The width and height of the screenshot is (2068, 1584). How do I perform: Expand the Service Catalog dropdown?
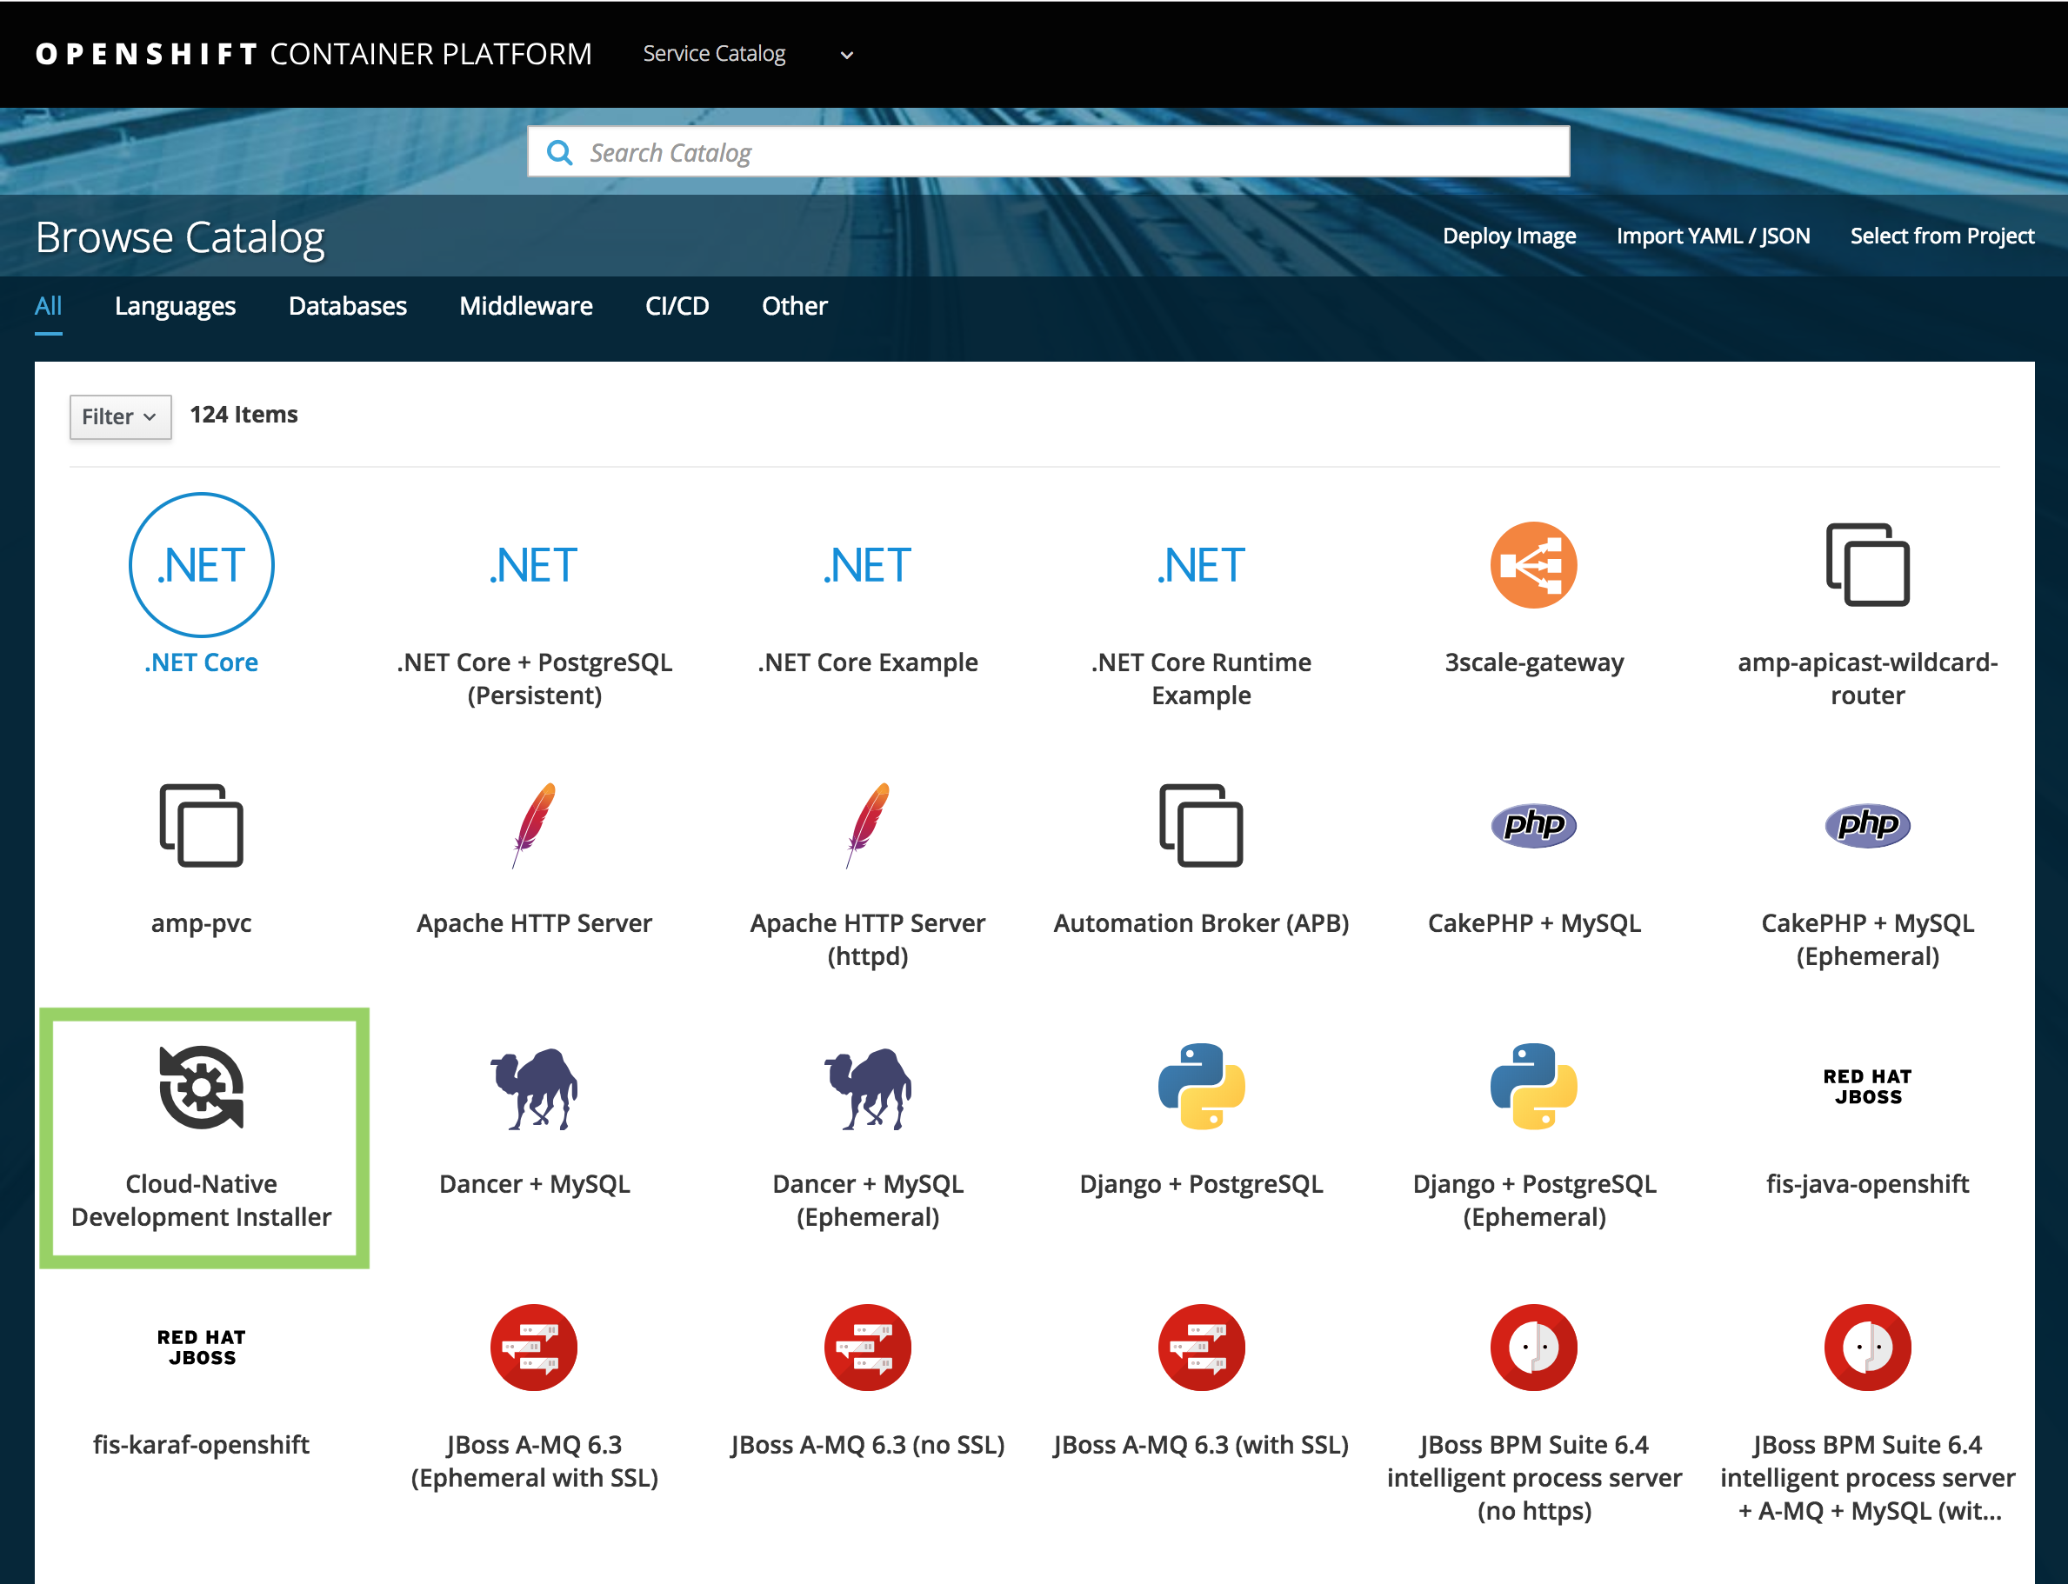point(748,54)
